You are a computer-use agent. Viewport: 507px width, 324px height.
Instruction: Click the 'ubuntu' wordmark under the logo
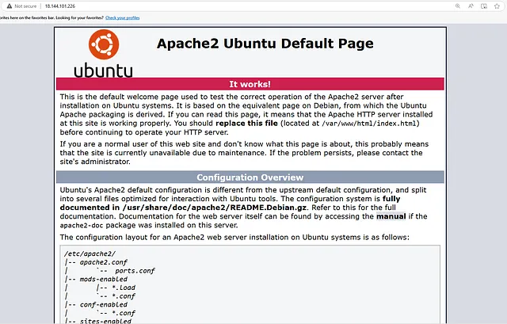(x=104, y=71)
